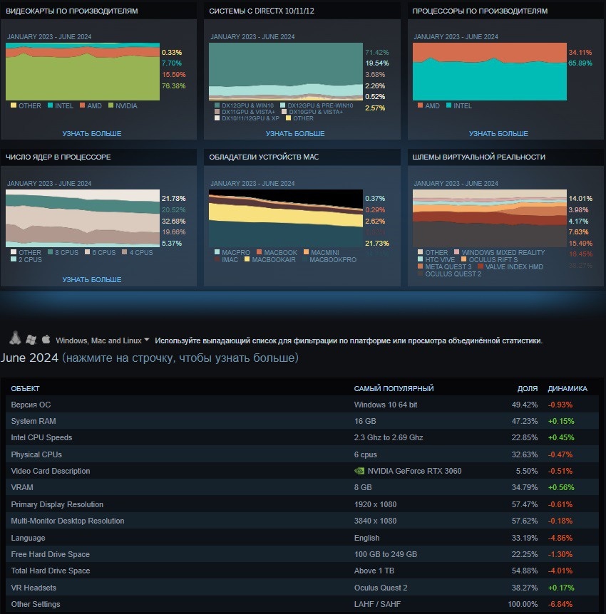Expand the Primary Display Resolution row
This screenshot has height=614, width=606.
click(302, 504)
